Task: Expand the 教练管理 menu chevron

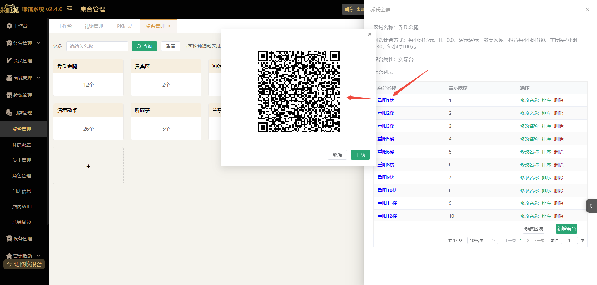Action: point(39,95)
